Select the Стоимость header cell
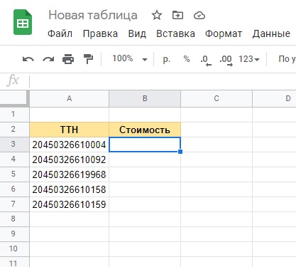The image size is (296, 267). pos(145,130)
